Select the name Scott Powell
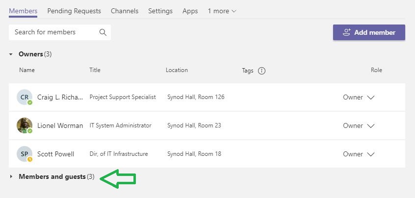Viewport: 415px width, 198px height. click(55, 154)
